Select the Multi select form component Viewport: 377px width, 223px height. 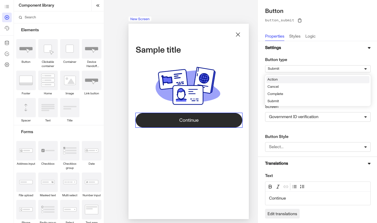pos(70,185)
